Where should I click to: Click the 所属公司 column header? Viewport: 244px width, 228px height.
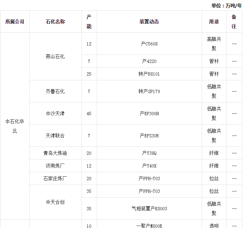coord(15,22)
